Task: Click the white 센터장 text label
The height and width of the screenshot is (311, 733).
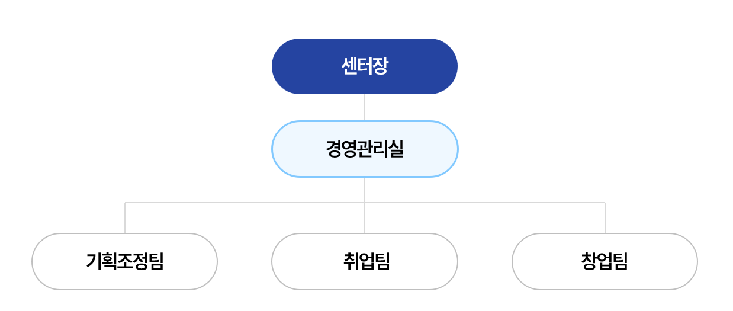Action: coord(364,66)
